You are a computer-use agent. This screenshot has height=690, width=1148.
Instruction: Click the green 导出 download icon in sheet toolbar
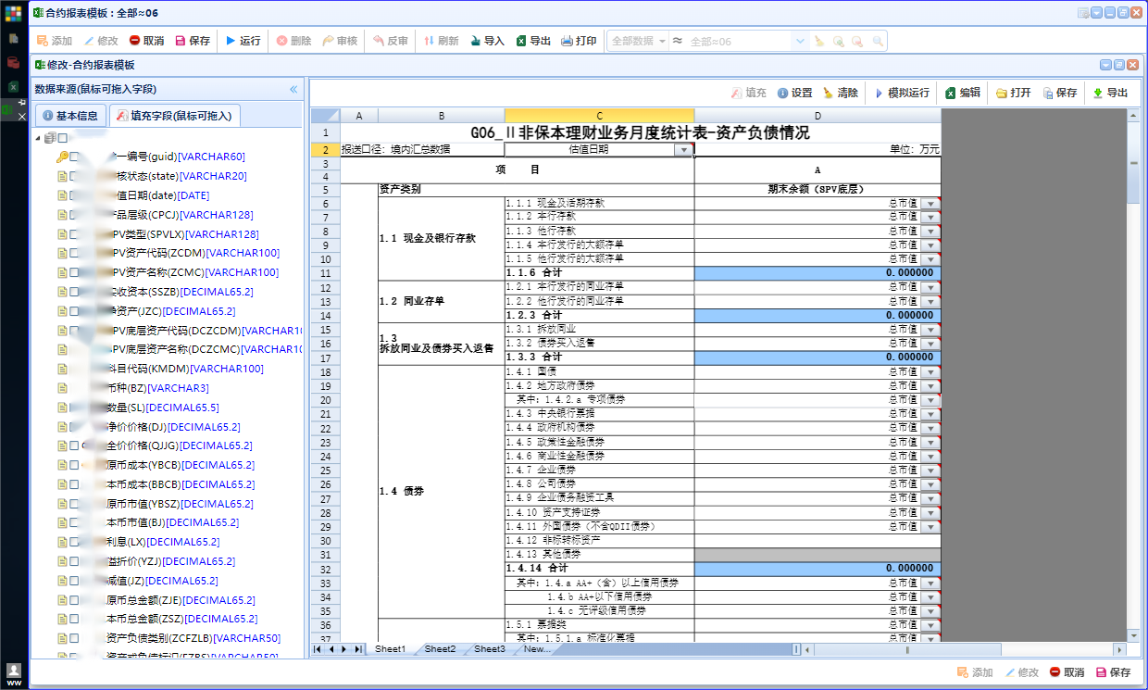point(1097,93)
